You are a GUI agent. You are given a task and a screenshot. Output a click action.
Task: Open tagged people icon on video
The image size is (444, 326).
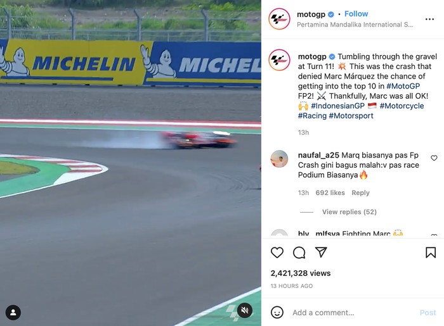(x=13, y=312)
